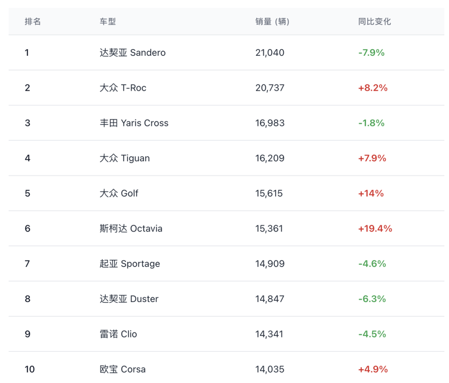This screenshot has height=383, width=449.
Task: Select the -7.9% change for Sandero
Action: (x=371, y=53)
